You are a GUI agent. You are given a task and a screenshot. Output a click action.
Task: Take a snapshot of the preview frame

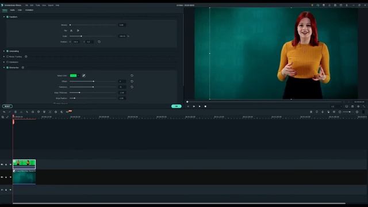[352, 106]
